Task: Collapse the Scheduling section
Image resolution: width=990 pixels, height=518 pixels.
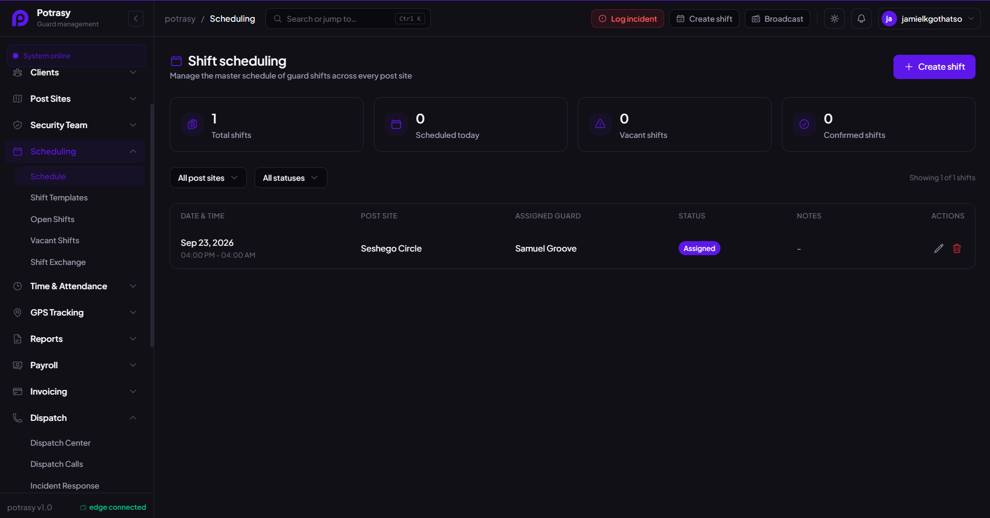Action: [75, 151]
